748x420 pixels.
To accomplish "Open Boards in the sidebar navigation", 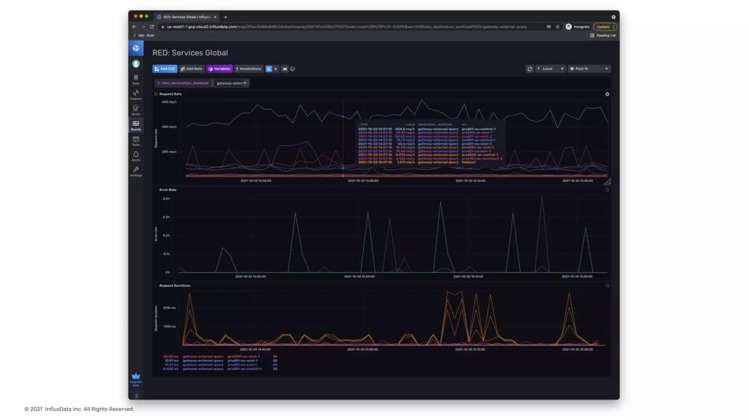I will click(136, 125).
